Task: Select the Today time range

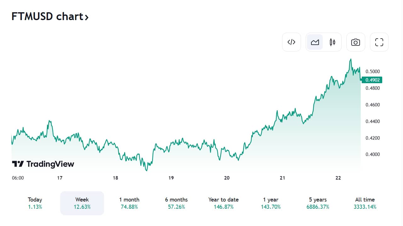Action: 35,203
